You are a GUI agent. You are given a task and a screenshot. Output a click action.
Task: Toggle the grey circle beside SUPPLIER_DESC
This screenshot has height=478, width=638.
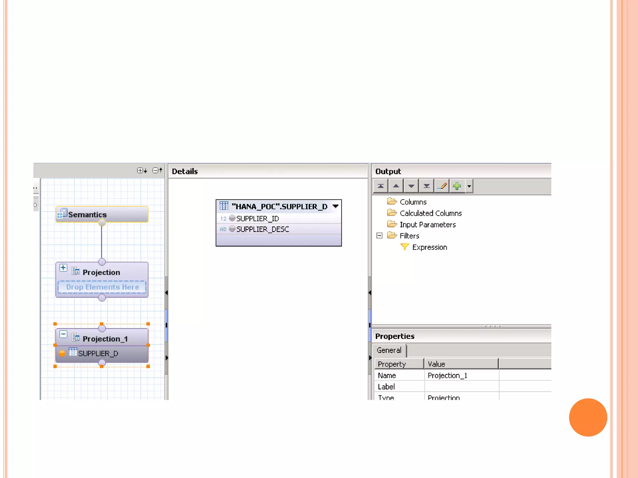[232, 229]
